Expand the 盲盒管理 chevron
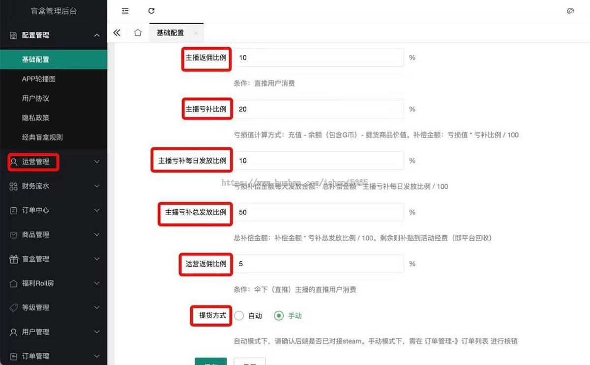This screenshot has width=590, height=365. (97, 259)
